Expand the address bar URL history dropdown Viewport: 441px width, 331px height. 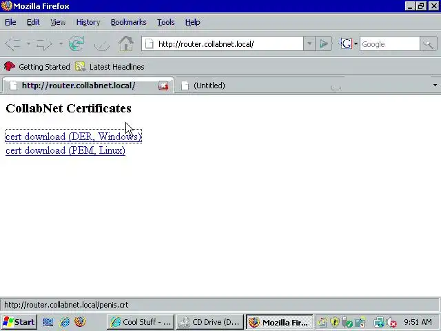point(309,43)
